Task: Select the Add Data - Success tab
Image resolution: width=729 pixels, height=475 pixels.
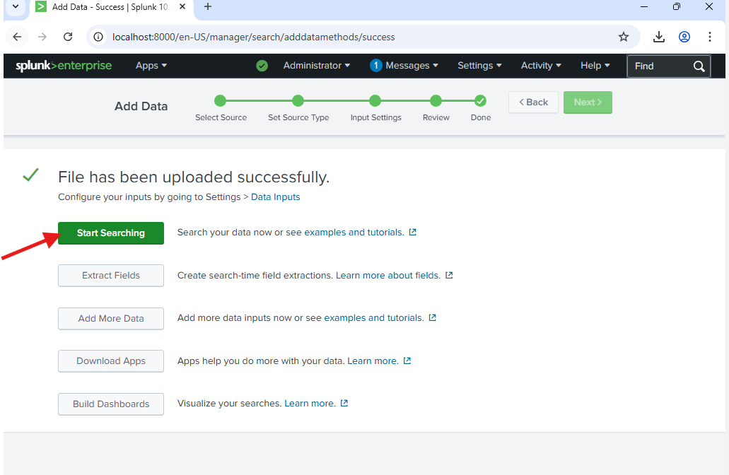Action: (x=112, y=8)
